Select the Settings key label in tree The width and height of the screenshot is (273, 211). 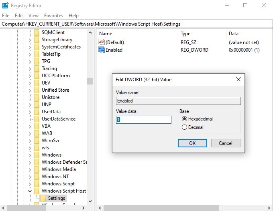coord(57,198)
